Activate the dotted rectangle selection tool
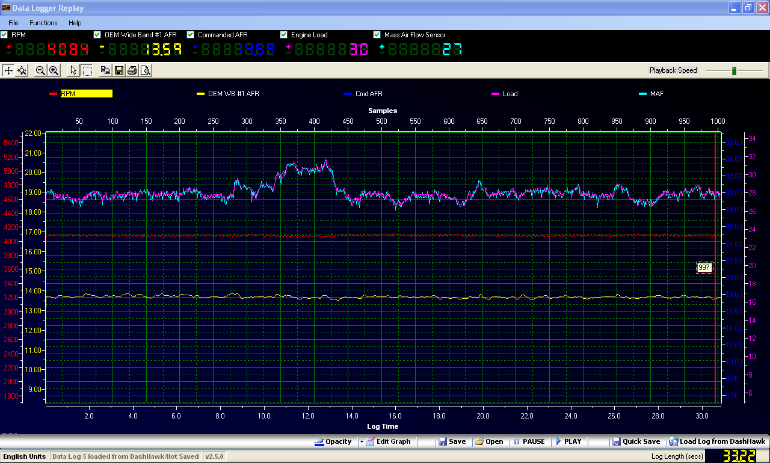Screen dimensions: 770x463 tap(87, 70)
